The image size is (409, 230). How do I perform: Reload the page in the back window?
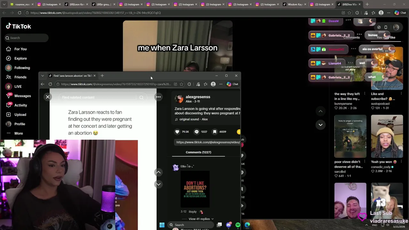coord(19,13)
